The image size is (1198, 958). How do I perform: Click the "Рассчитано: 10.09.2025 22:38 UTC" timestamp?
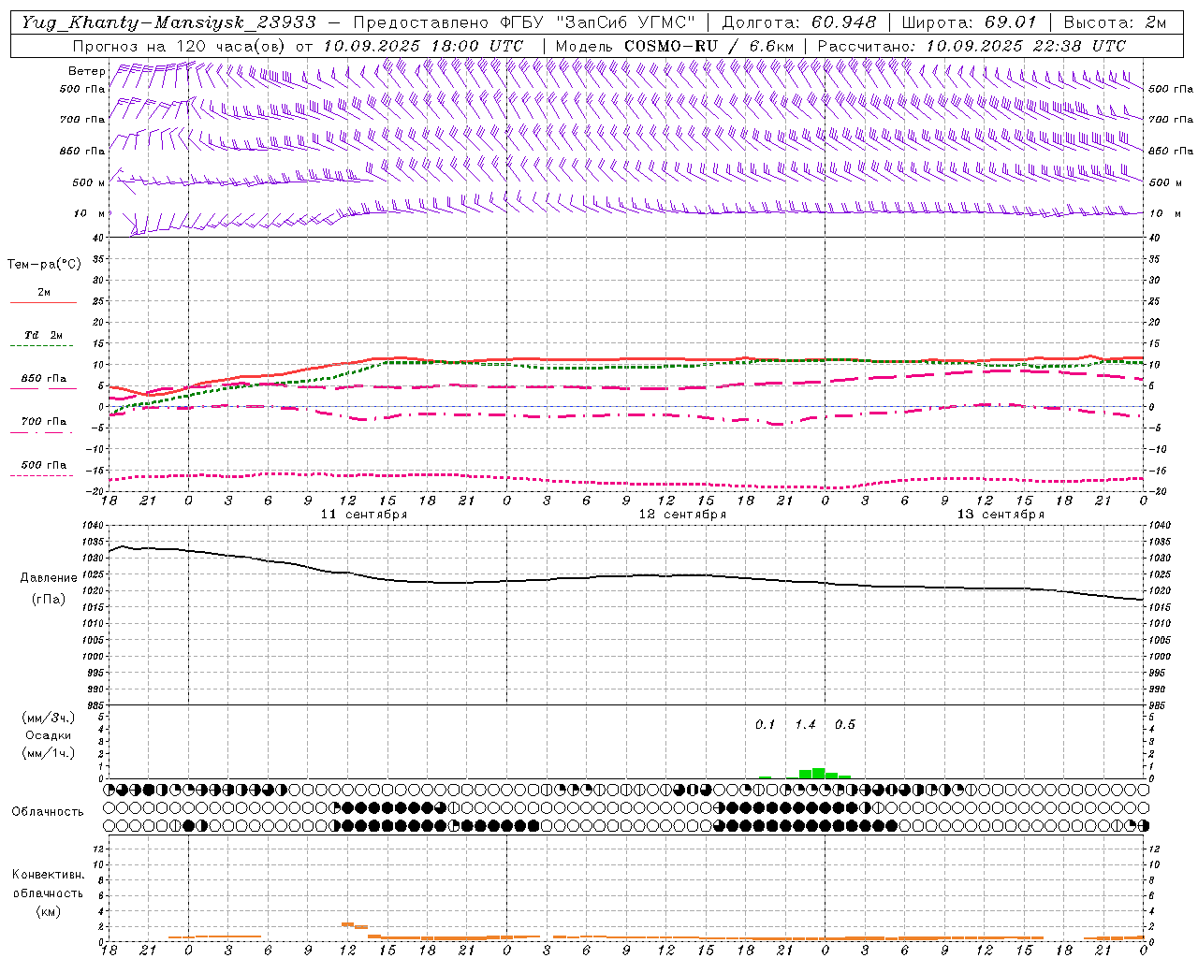click(972, 46)
